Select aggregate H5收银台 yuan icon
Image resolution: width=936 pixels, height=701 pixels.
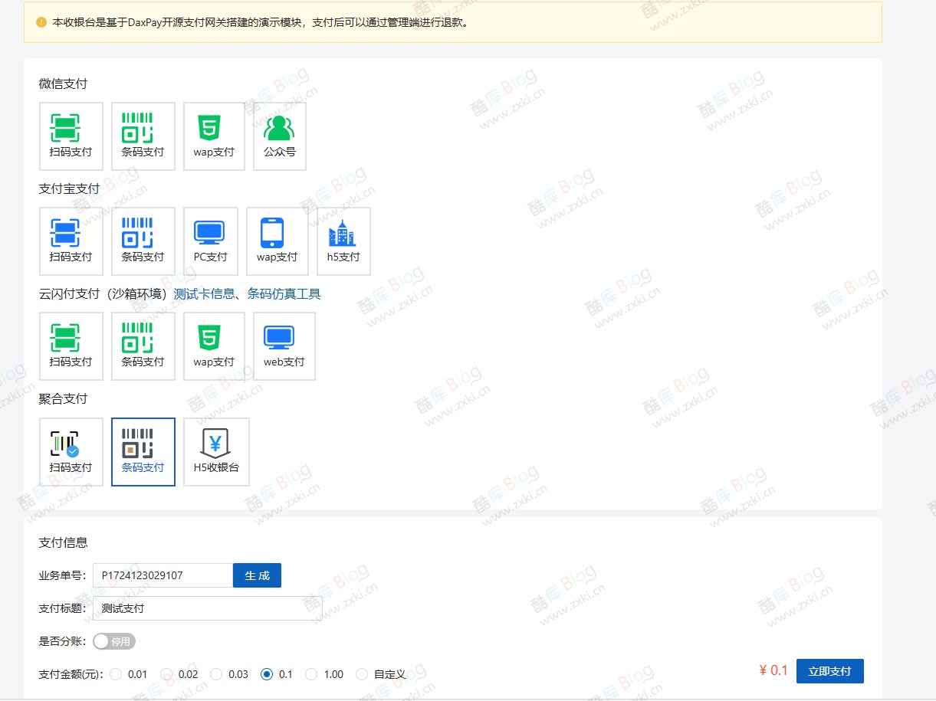tap(215, 444)
